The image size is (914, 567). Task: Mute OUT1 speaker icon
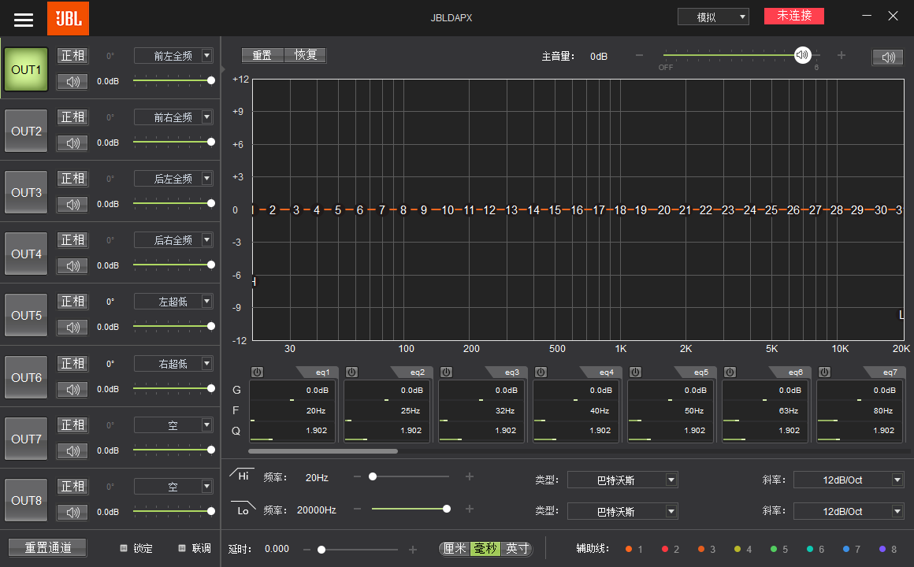point(72,82)
